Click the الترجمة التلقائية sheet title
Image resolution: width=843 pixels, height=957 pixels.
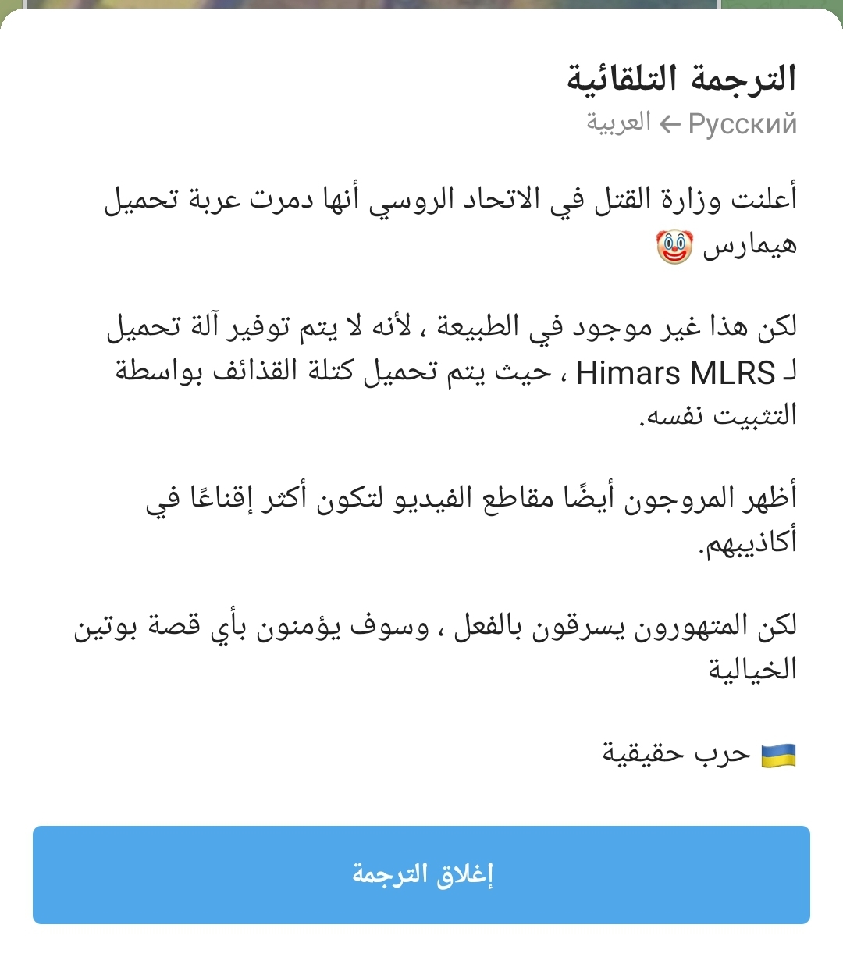[681, 79]
